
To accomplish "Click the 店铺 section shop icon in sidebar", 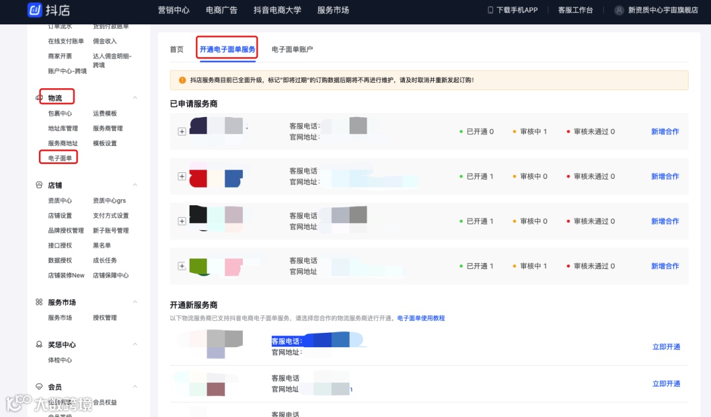I will click(39, 185).
